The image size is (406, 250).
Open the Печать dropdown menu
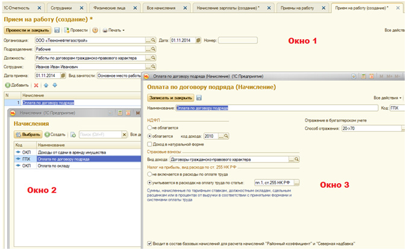click(x=113, y=30)
